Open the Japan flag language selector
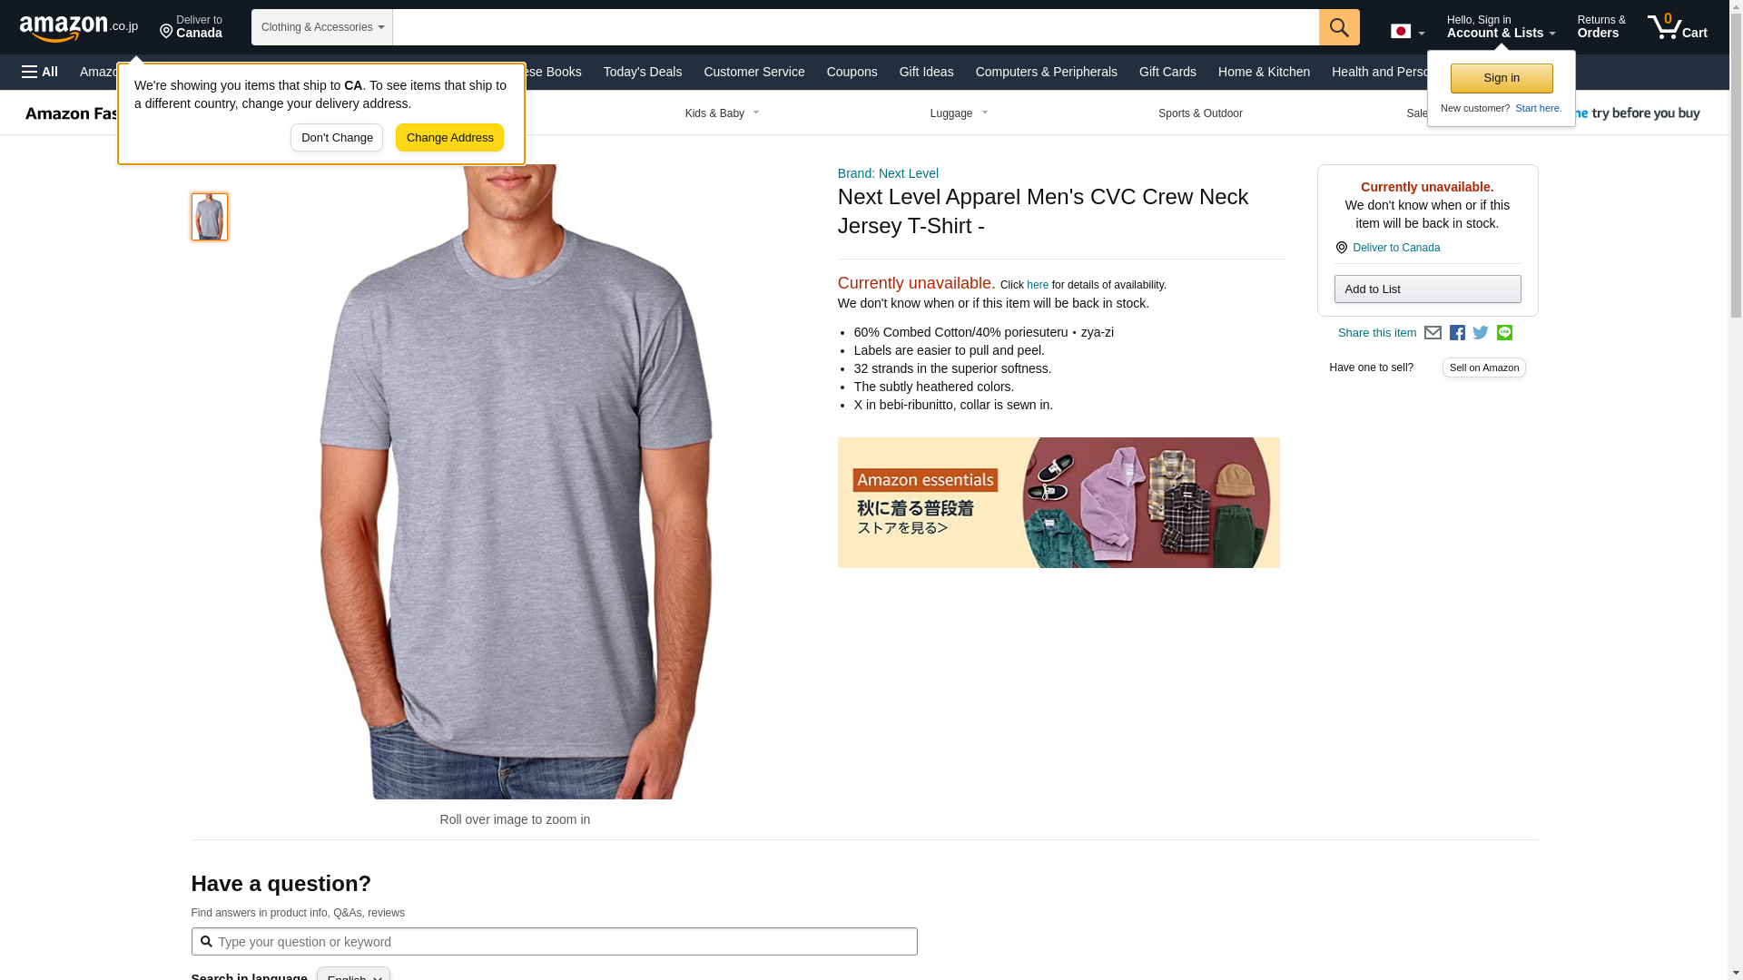 click(x=1407, y=32)
